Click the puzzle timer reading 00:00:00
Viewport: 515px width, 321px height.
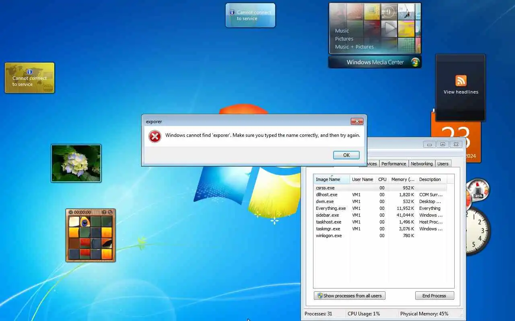(82, 212)
